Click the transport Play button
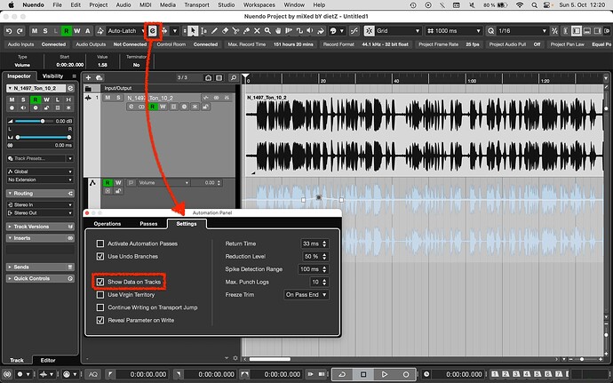 (385, 374)
